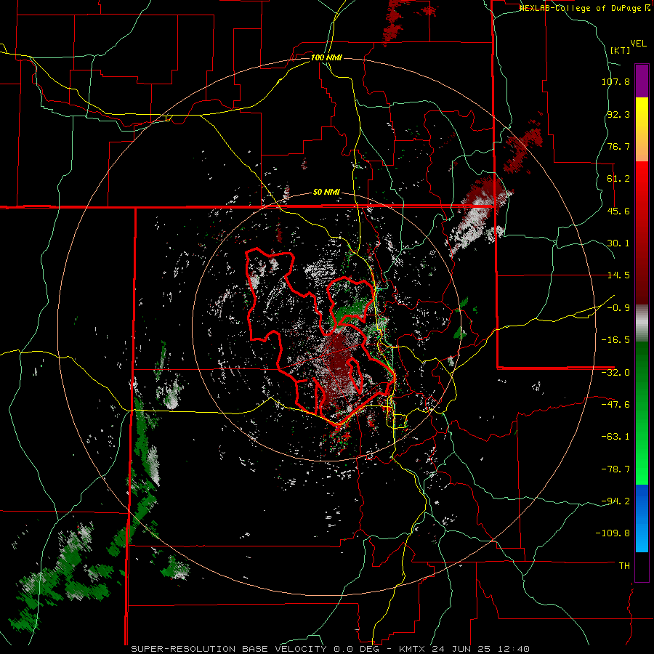Select the -63.1 velocity scale value

[615, 437]
